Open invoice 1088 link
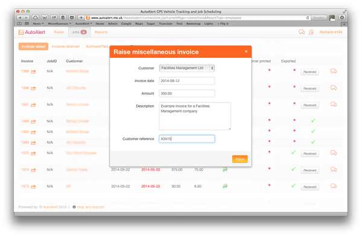Screen dimensions: 362x236 point(25,88)
